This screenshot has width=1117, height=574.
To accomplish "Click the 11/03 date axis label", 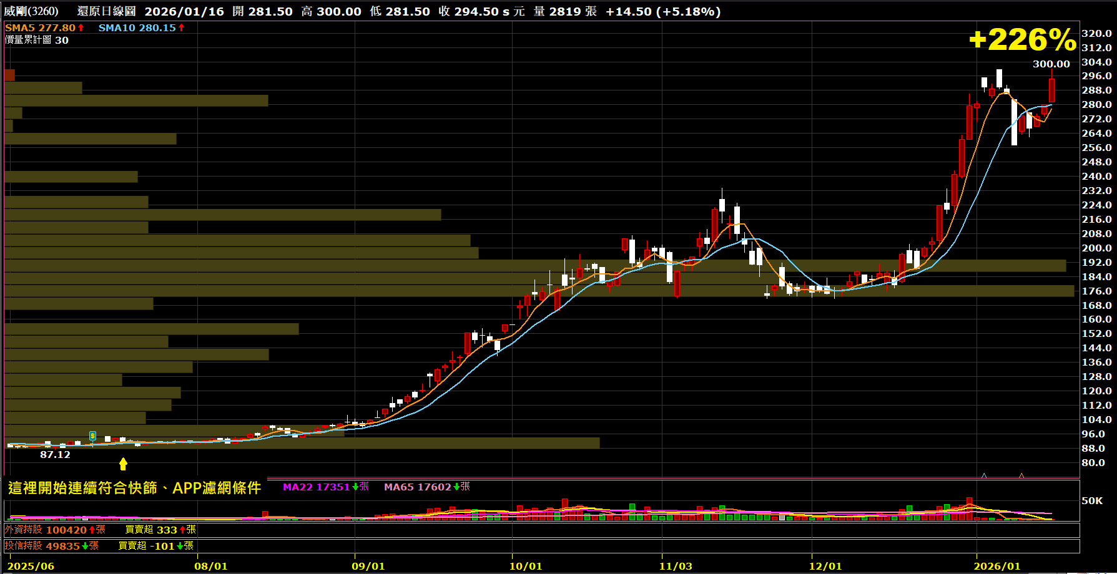I will pos(676,566).
